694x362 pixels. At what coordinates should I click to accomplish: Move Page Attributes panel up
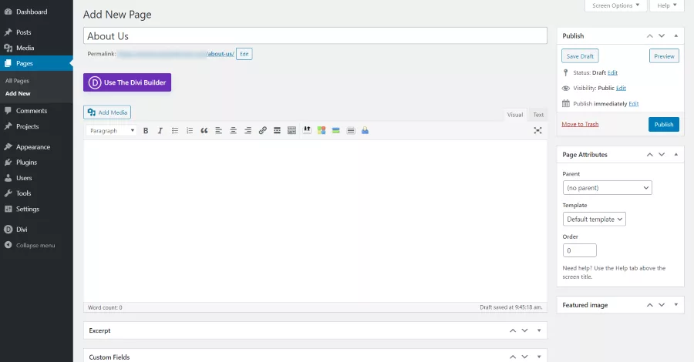[x=650, y=154]
